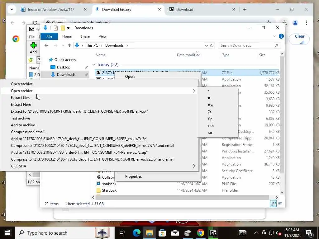Viewport: 319px width, 239px height.
Task: Click Windows Start button
Action: click(7, 233)
